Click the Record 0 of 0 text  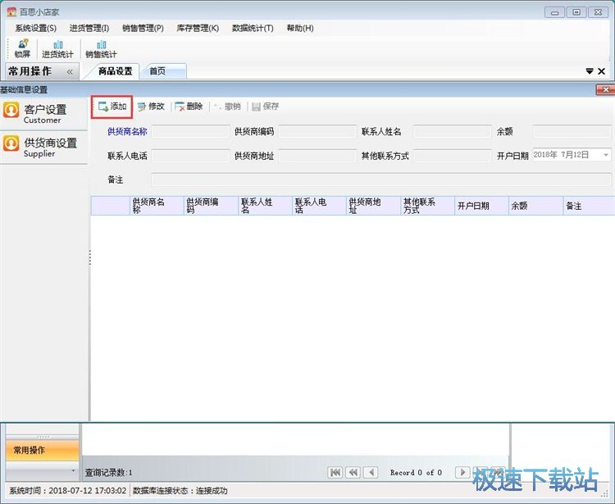coord(416,473)
